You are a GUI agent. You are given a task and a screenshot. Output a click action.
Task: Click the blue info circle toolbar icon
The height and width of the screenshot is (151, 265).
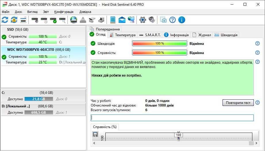(x=182, y=20)
